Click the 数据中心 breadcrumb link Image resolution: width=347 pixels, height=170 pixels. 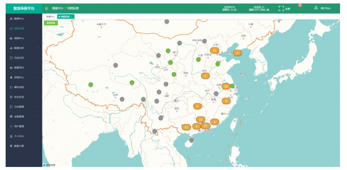[58, 8]
